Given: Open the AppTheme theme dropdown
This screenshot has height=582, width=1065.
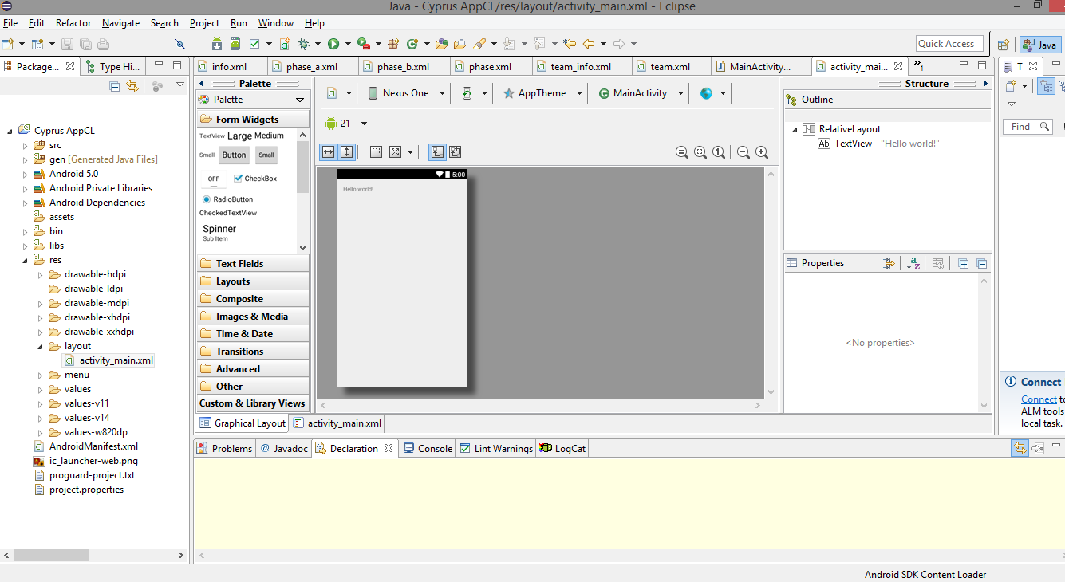Looking at the screenshot, I should [x=542, y=93].
